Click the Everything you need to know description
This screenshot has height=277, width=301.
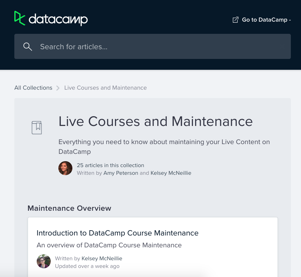[164, 147]
